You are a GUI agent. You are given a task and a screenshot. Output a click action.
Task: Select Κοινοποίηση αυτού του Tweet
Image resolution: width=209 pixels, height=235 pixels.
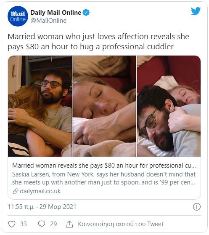[x=121, y=224]
